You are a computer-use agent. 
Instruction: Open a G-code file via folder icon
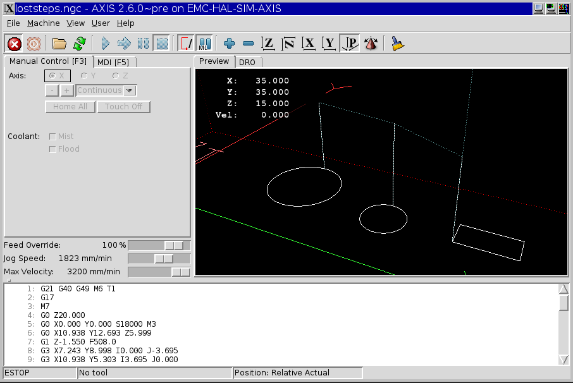pos(59,44)
